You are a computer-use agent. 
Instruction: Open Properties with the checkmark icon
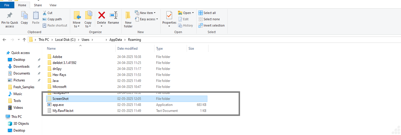169,15
